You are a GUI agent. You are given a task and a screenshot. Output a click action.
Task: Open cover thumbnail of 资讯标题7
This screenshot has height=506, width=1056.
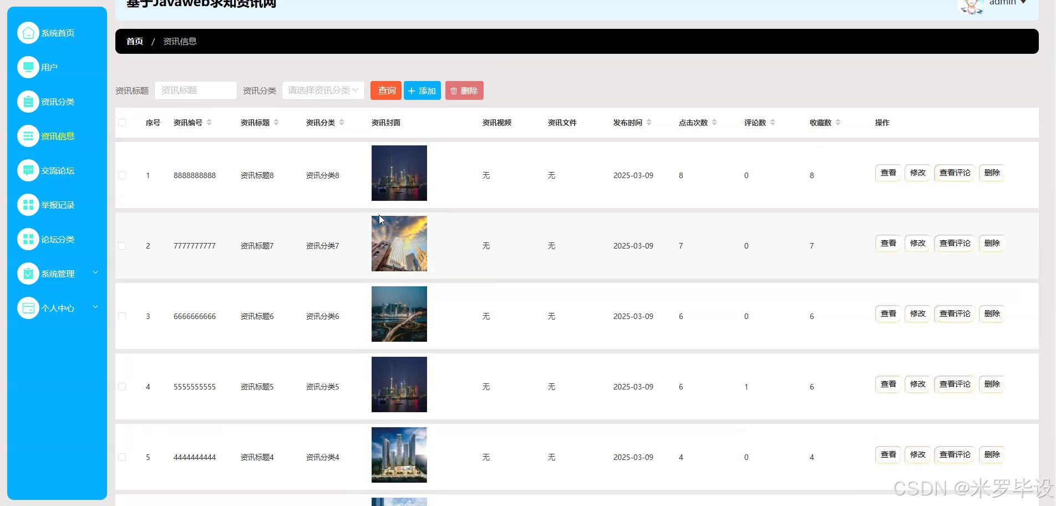[399, 244]
